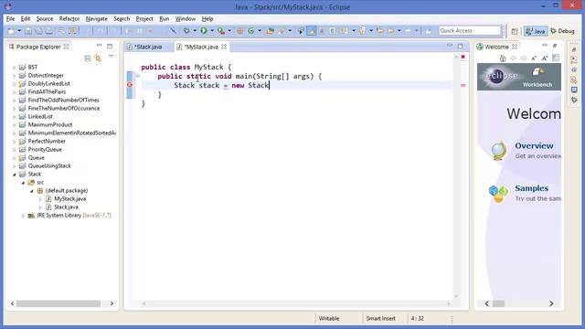Click the New Java Package icon
The image size is (585, 329).
[x=239, y=31]
